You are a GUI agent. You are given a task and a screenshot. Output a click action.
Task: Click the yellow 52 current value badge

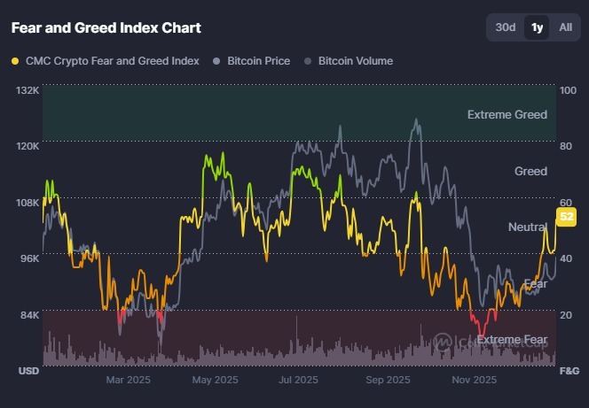pyautogui.click(x=565, y=216)
